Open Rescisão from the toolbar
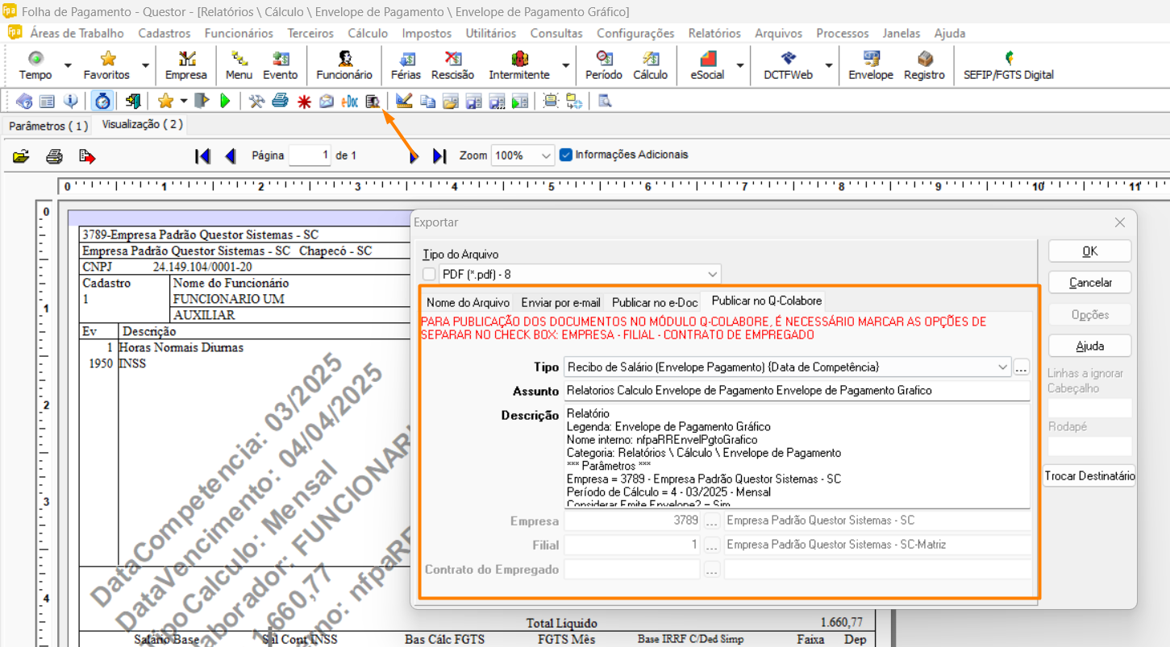The image size is (1170, 647). (x=453, y=66)
